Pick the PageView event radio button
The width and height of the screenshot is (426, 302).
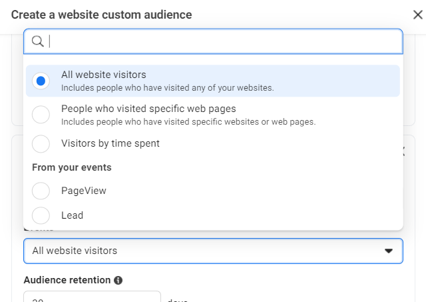pos(41,191)
